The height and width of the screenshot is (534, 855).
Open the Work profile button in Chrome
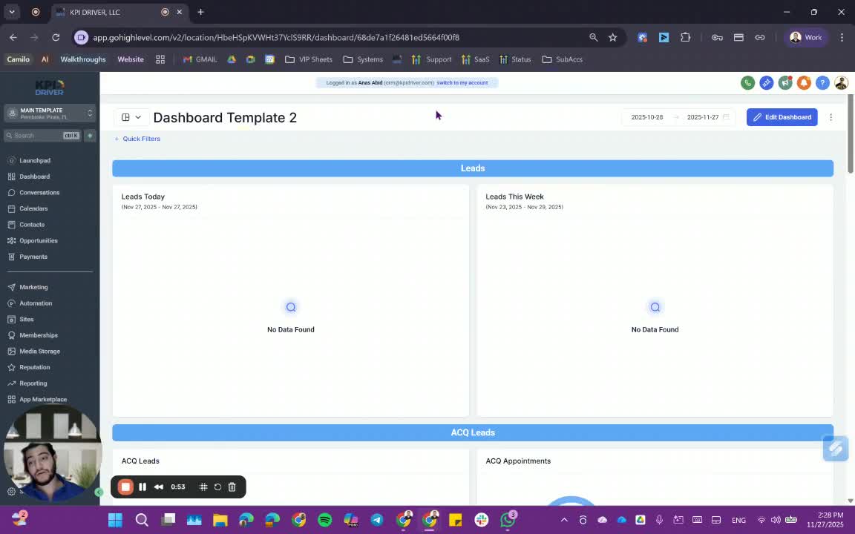click(806, 38)
